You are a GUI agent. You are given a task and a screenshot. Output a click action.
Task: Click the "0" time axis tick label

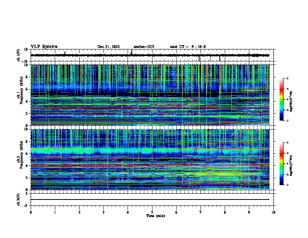[x=31, y=212]
